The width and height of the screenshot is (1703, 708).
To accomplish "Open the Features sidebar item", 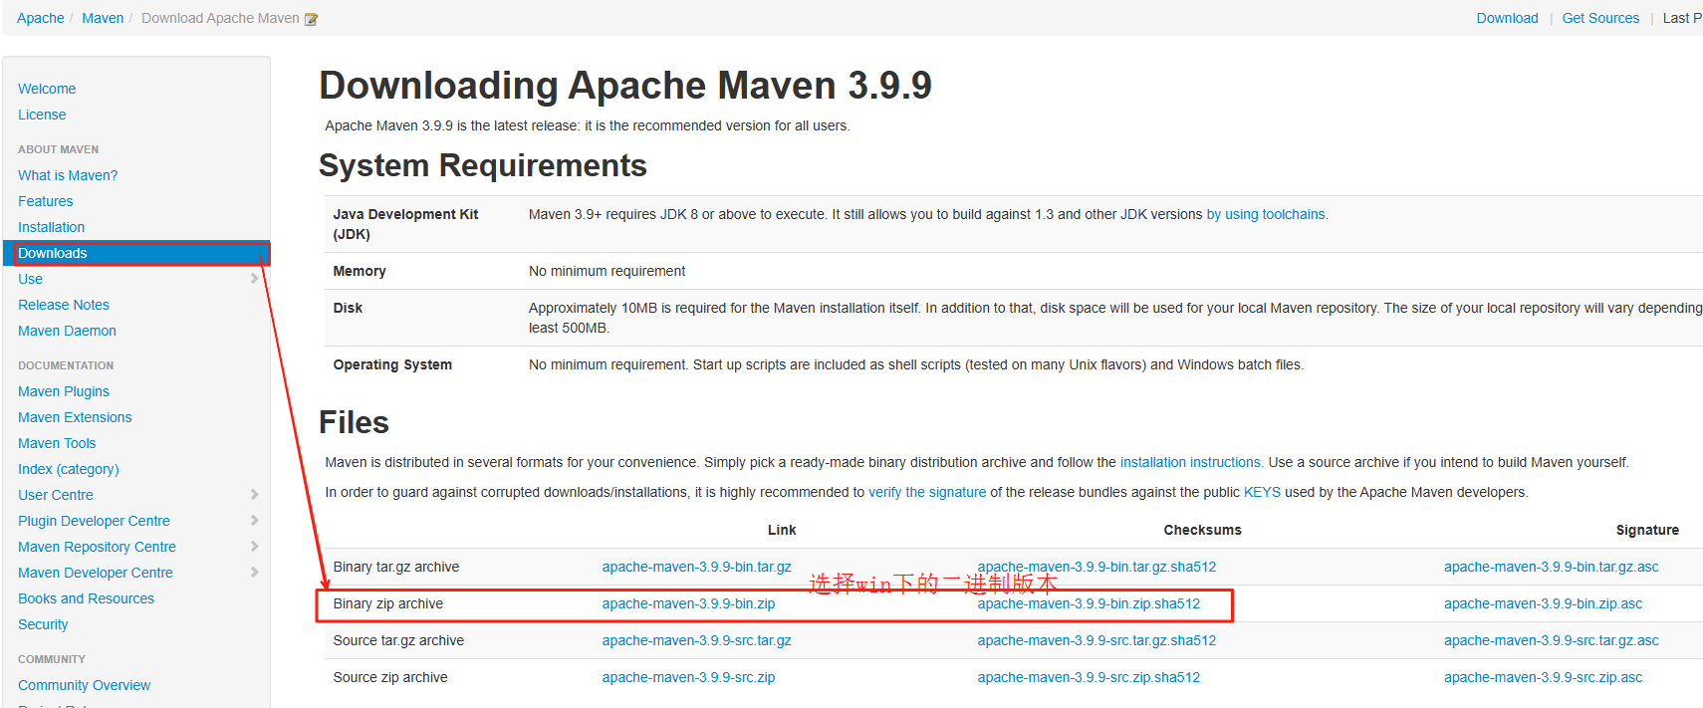I will [x=46, y=201].
